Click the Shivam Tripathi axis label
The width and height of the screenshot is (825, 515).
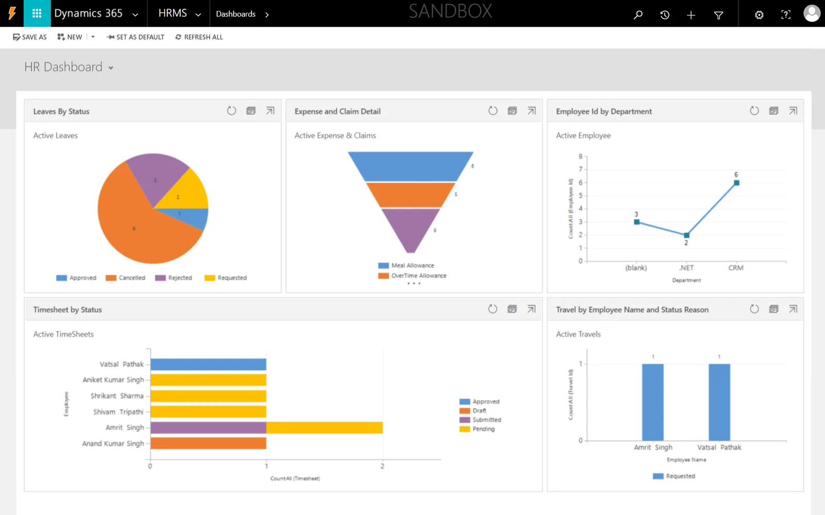(x=118, y=412)
